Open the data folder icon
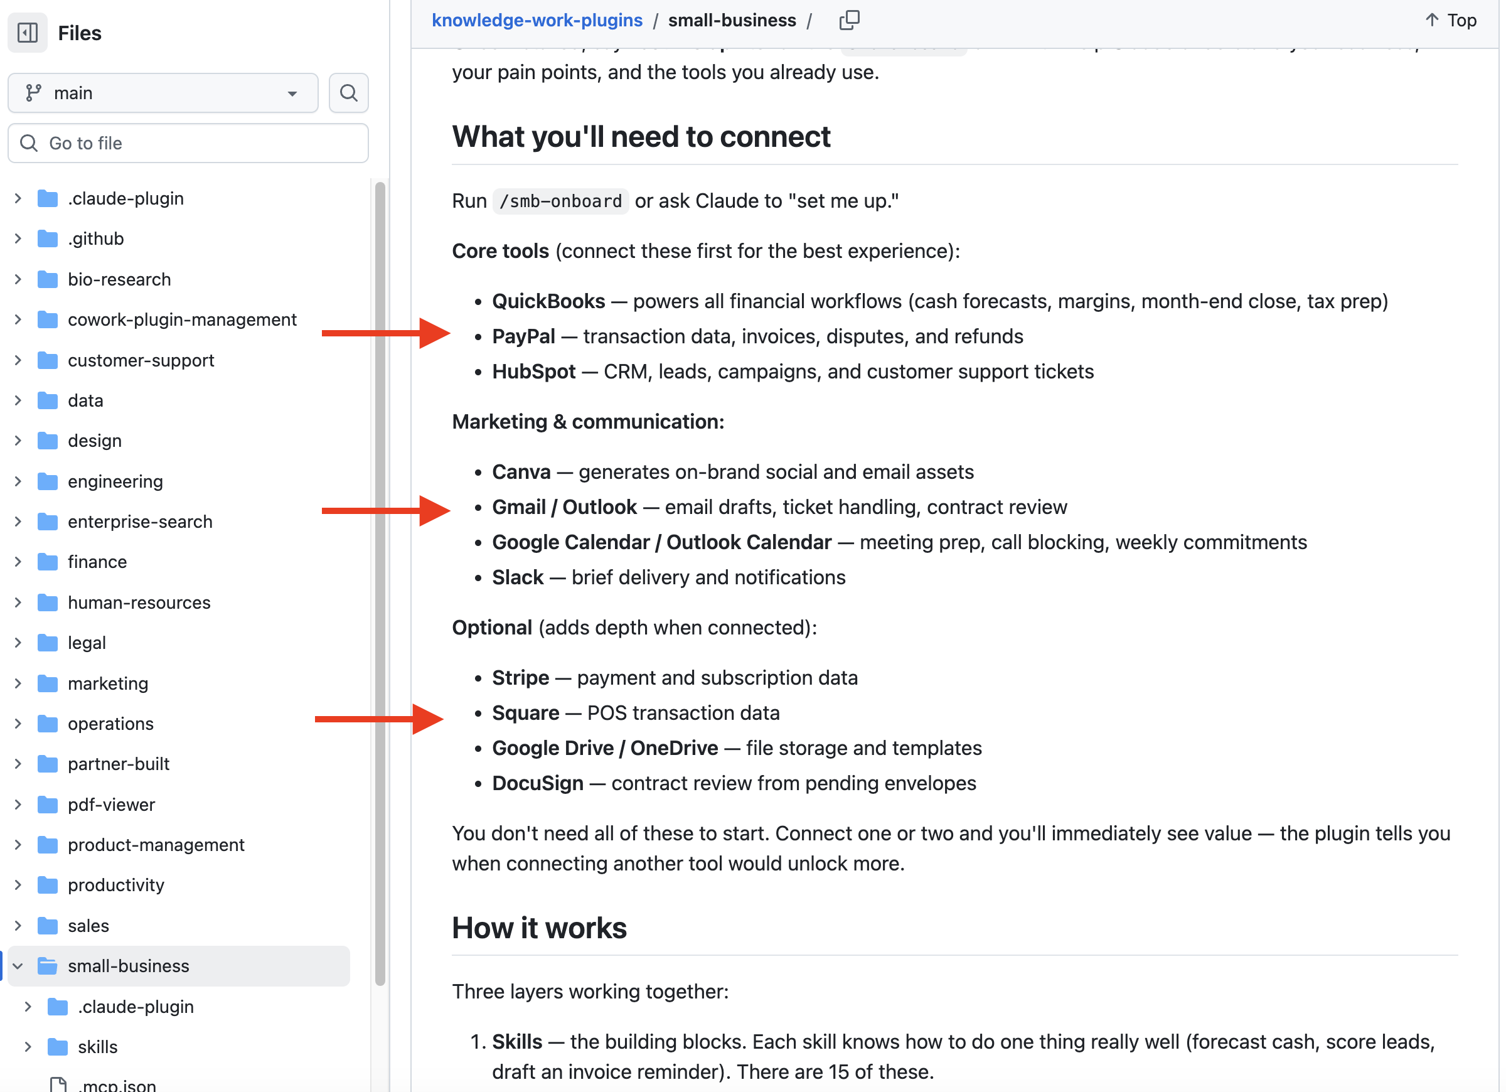This screenshot has width=1506, height=1092. (48, 400)
